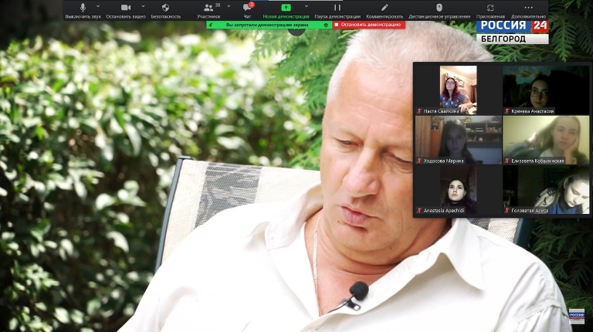Start a New Share (Новая демонстрация)
Screen dimensions: 593x332
286,8
